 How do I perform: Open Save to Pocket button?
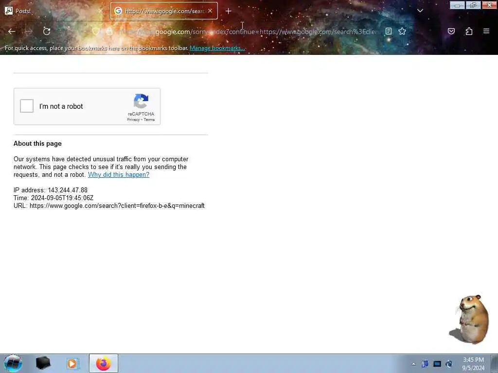[451, 31]
